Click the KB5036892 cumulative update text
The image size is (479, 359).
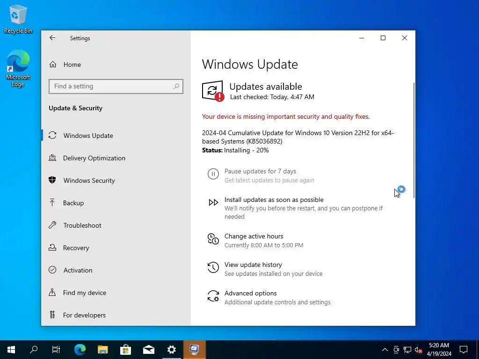(x=298, y=137)
